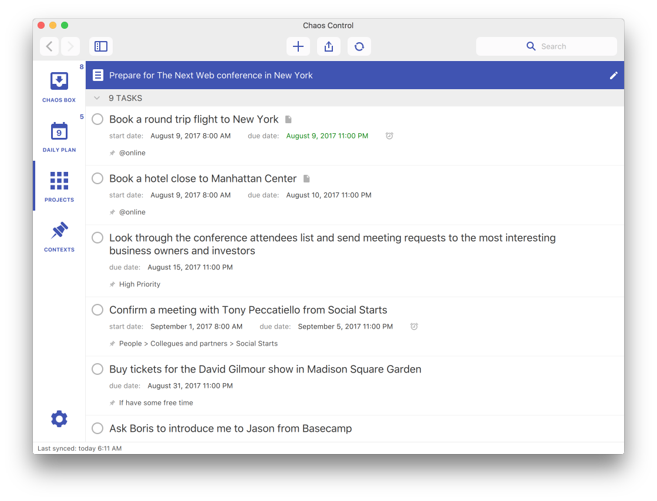Click the plus icon to add a task
Image resolution: width=657 pixels, height=501 pixels.
point(298,46)
